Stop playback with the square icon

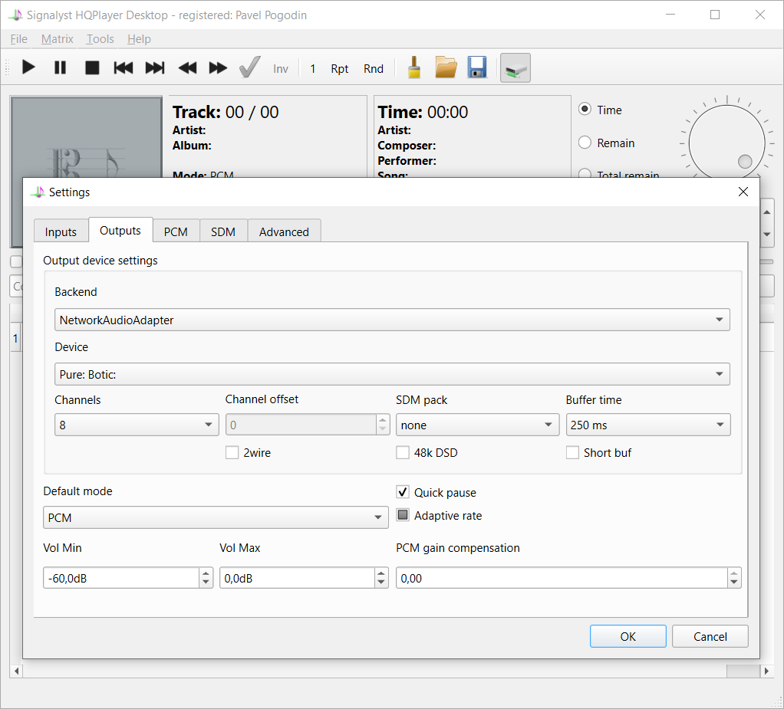(x=92, y=67)
